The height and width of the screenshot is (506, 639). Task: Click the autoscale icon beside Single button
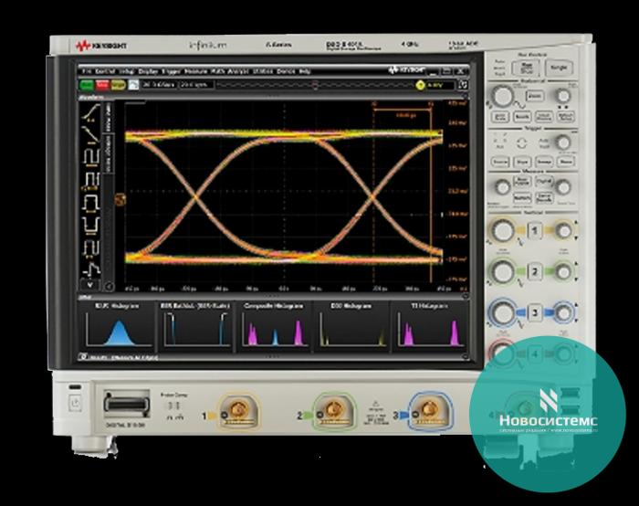(133, 85)
